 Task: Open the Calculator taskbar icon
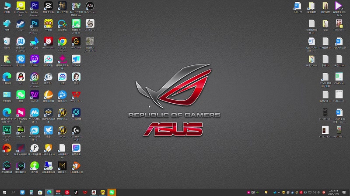31,192
